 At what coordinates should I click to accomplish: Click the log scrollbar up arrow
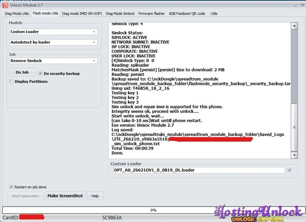coord(294,26)
